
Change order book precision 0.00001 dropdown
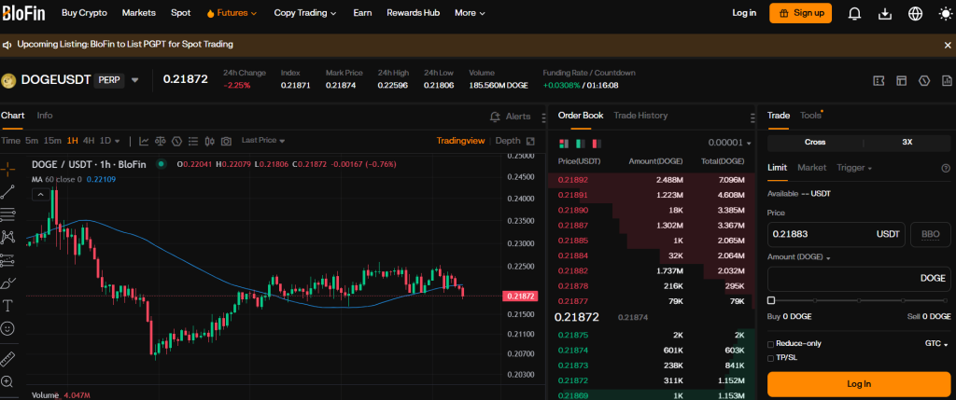(x=729, y=143)
